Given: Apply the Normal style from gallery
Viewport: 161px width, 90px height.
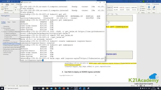Looking at the screenshot, I should point(110,8).
